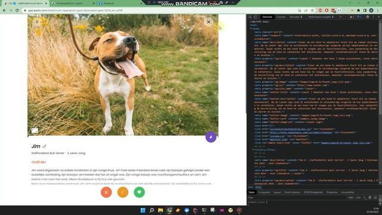This screenshot has height=215, width=382.
Task: Select the body breadcrumb in DevTools
Action: (x=258, y=187)
